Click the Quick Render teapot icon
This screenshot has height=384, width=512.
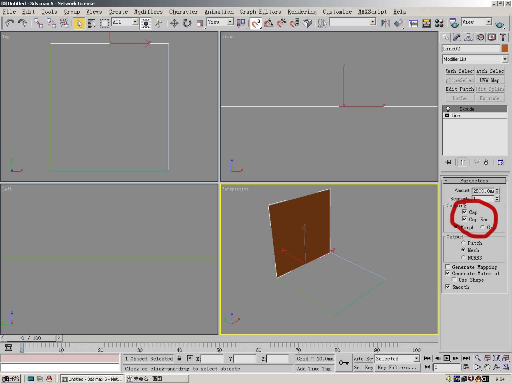click(500, 24)
